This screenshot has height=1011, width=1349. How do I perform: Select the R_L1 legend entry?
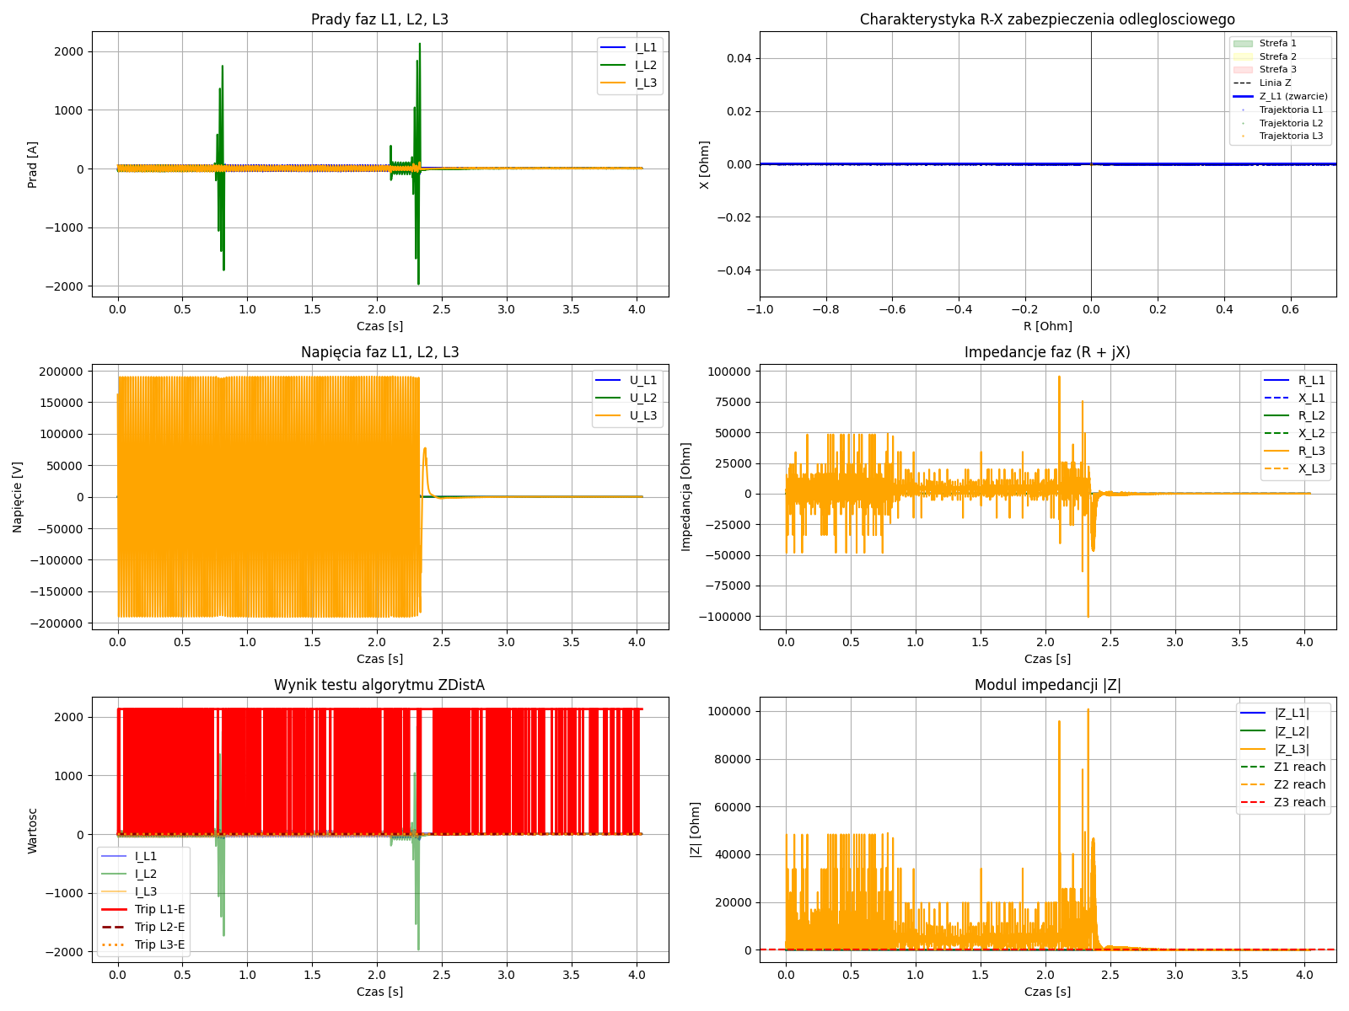[1311, 380]
